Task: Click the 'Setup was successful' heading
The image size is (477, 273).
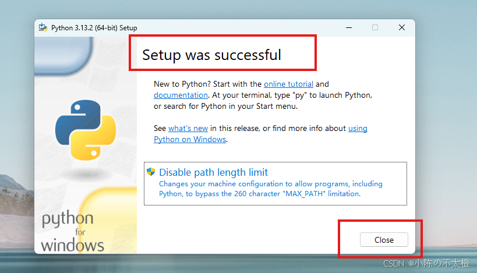Action: (x=211, y=55)
